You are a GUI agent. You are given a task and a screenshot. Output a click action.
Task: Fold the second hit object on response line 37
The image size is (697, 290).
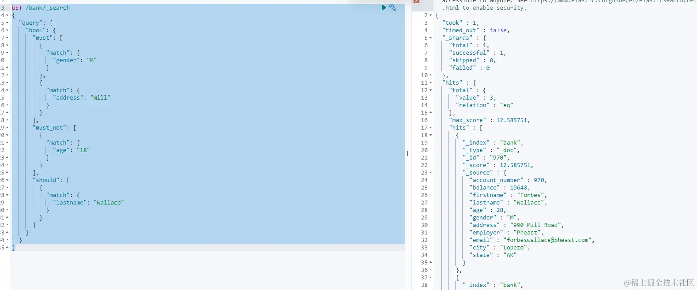431,278
